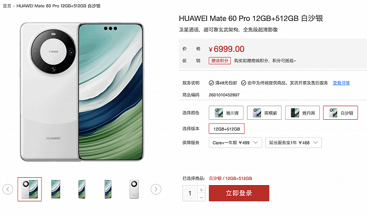Pick the 雅丹黑 color option
This screenshot has width=367, height=216.
pos(303,113)
